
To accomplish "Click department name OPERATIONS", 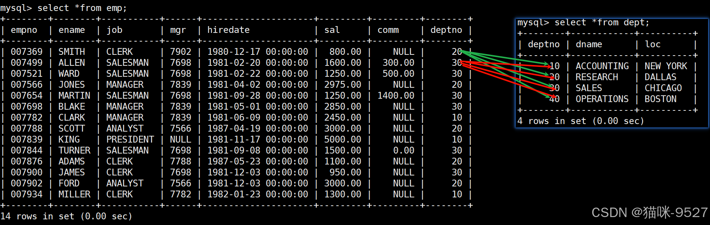I will coord(602,99).
